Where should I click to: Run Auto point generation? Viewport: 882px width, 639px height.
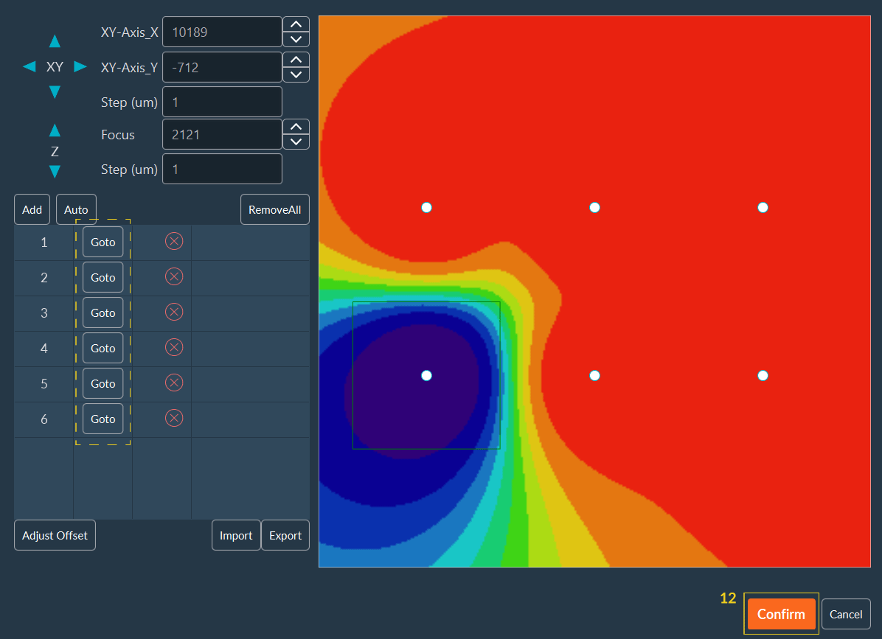pos(75,209)
